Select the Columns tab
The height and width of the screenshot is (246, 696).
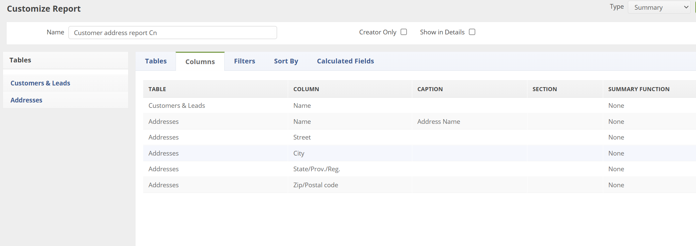(x=200, y=62)
